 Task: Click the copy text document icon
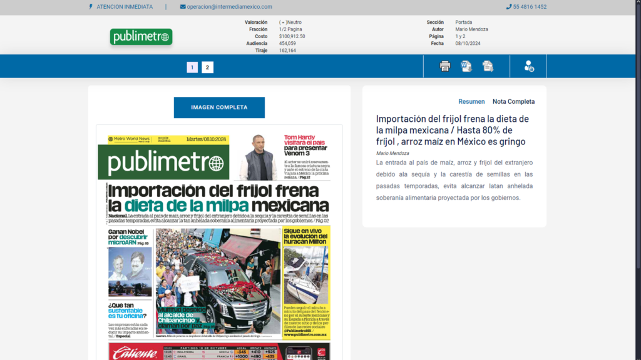pos(488,66)
